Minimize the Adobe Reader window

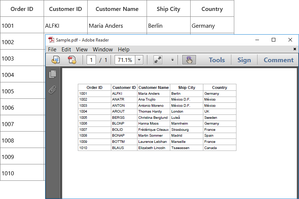257,40
